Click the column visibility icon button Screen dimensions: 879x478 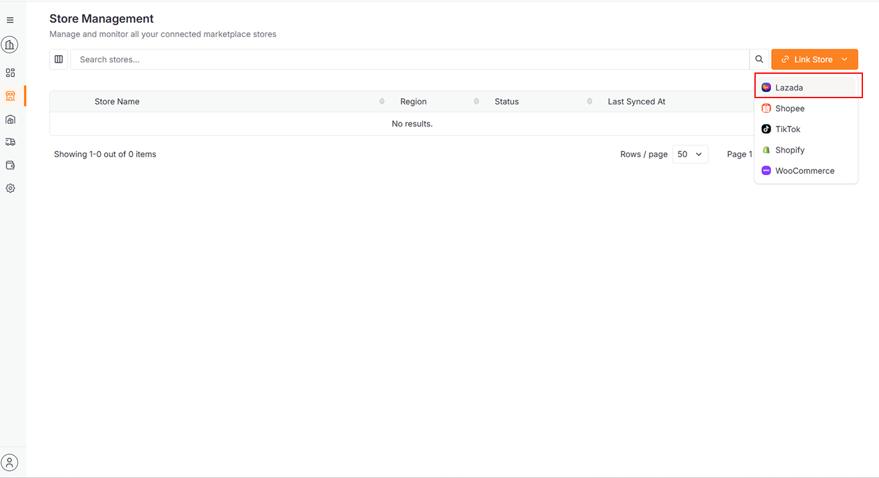click(58, 60)
